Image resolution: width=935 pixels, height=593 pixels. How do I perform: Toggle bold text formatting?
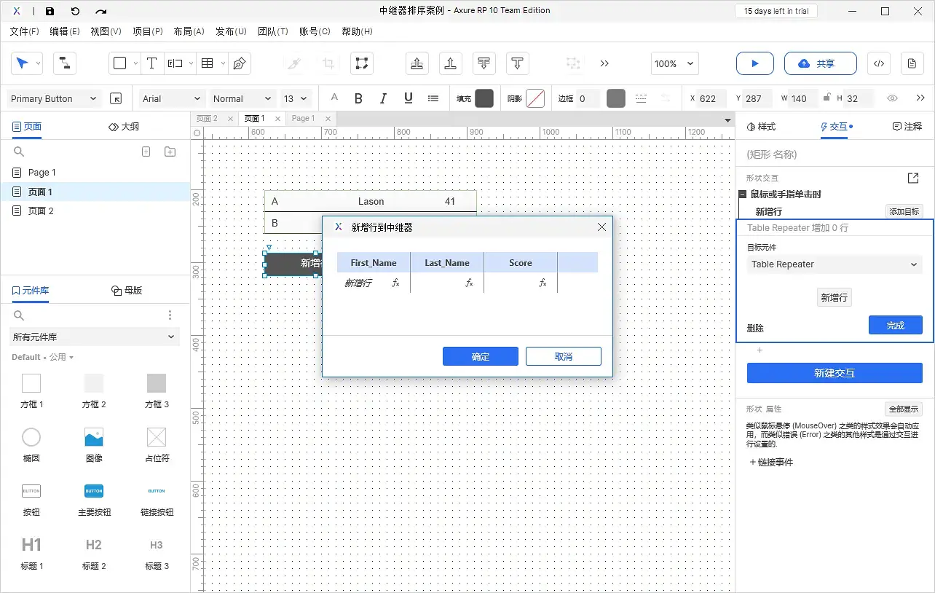coord(358,98)
